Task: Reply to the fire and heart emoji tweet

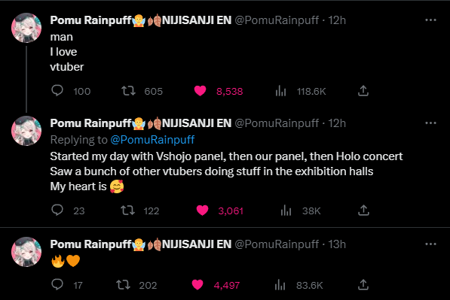Action: [x=57, y=284]
